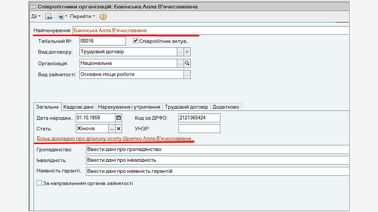Enable За направленням органів зайнятості checkbox
This screenshot has width=378, height=212.
click(39, 183)
